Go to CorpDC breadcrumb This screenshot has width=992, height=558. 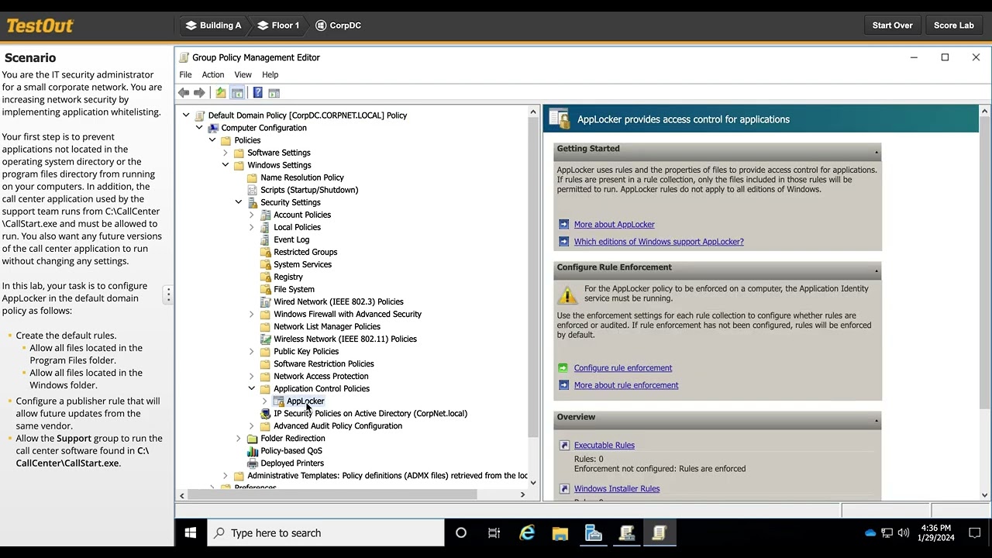[x=339, y=26]
